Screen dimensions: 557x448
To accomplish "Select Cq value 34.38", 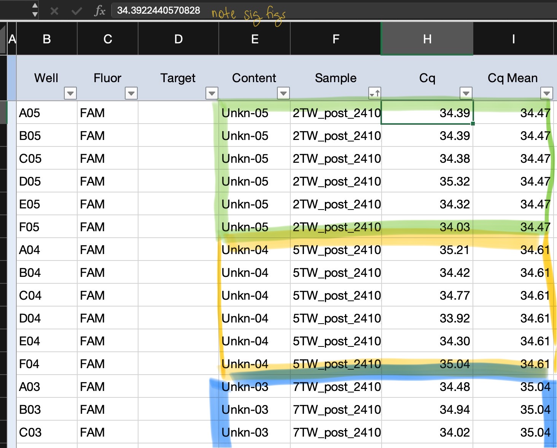I will (x=427, y=158).
